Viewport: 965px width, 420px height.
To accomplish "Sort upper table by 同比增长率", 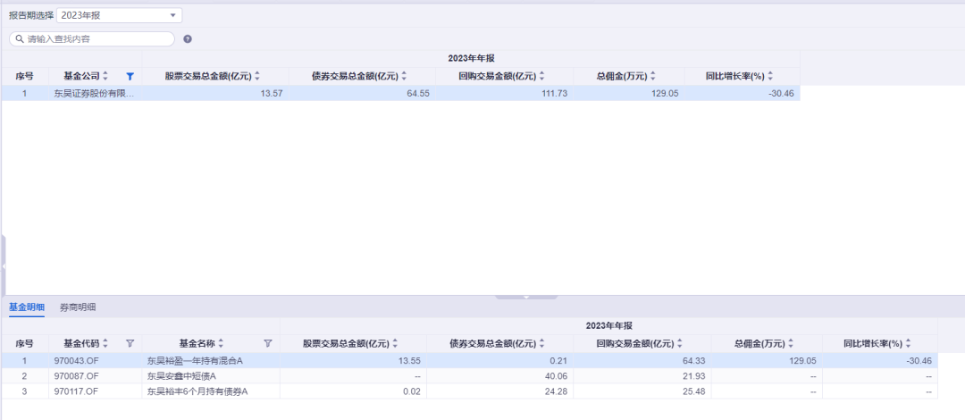I will tap(770, 76).
